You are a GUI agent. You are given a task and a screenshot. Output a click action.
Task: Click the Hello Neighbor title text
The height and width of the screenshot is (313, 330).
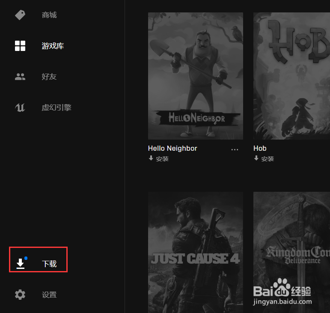pyautogui.click(x=172, y=149)
